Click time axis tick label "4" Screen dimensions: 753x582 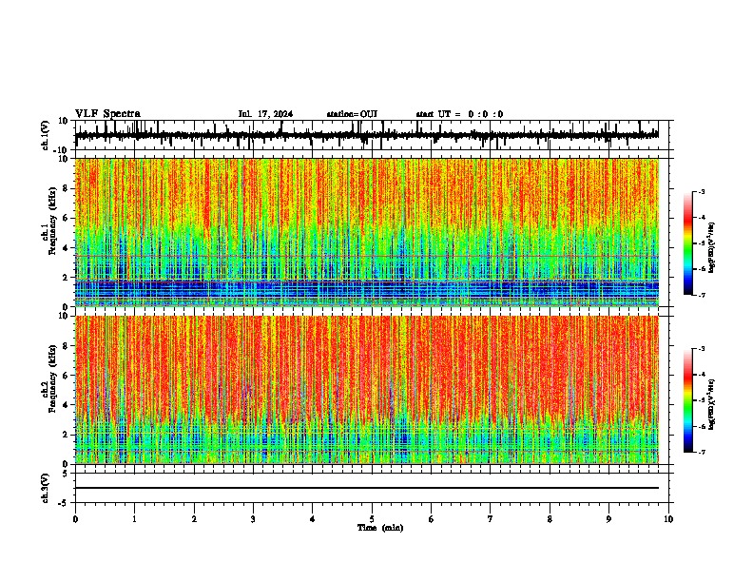pos(313,519)
